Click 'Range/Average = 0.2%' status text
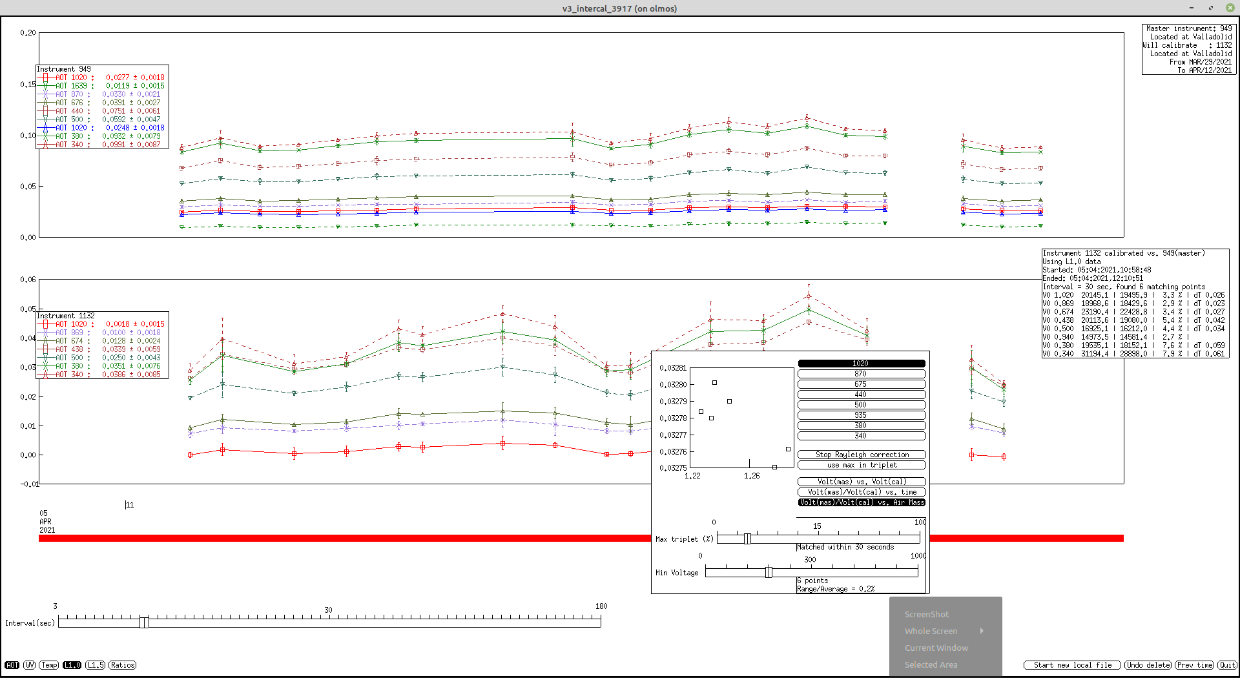Screen dimensions: 1240x678 click(x=836, y=589)
